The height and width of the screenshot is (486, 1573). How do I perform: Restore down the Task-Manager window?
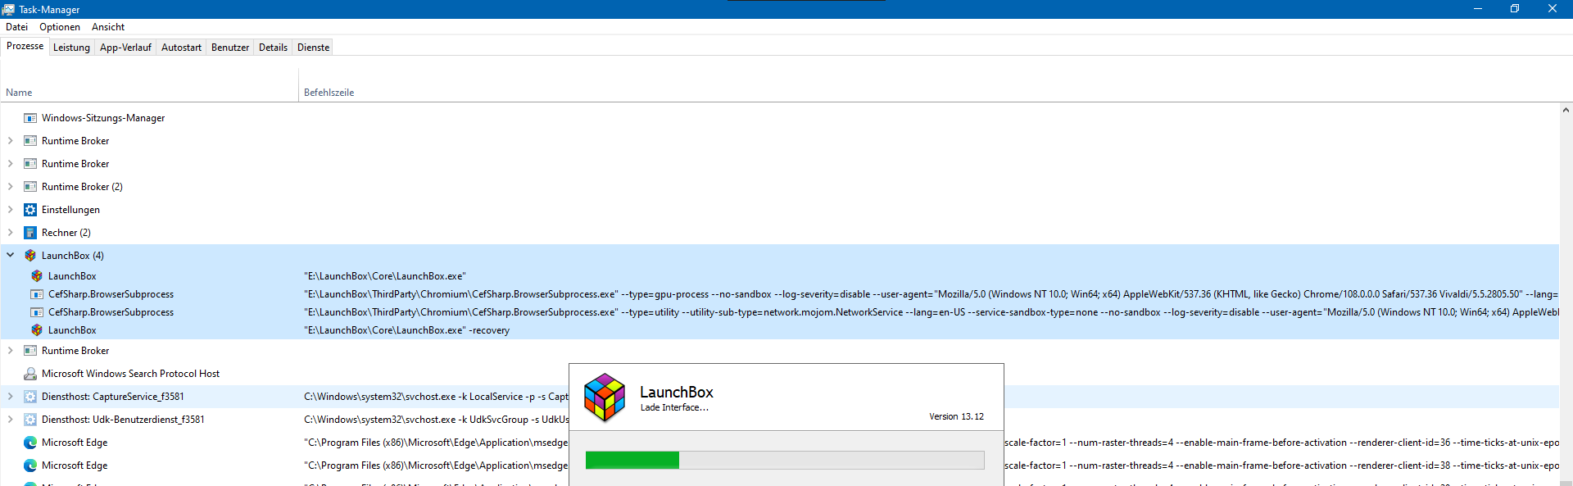click(1515, 9)
